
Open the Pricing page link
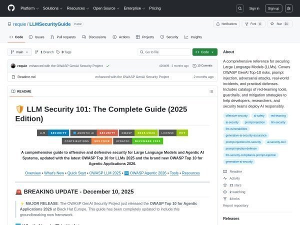155,8
